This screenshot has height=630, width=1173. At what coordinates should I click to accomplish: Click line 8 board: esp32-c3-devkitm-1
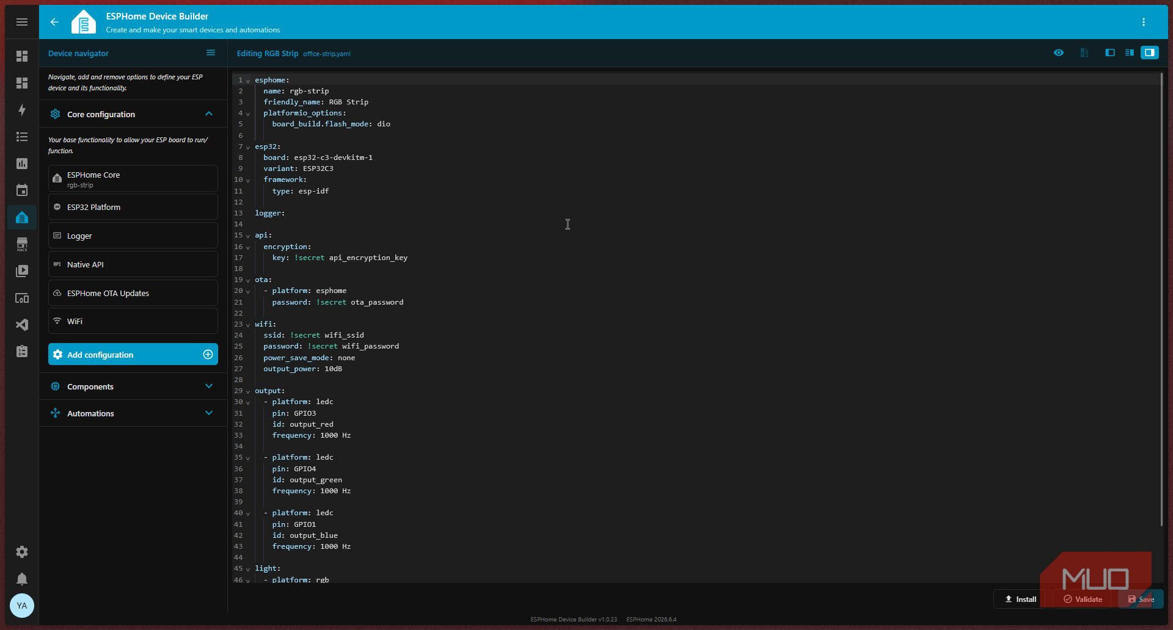(318, 157)
